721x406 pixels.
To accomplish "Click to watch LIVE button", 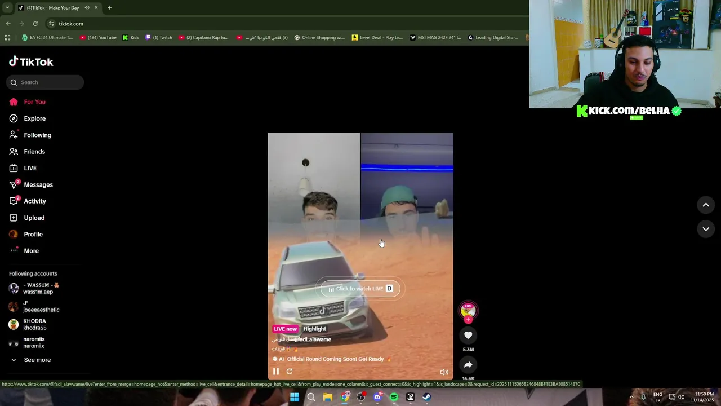I will (360, 289).
